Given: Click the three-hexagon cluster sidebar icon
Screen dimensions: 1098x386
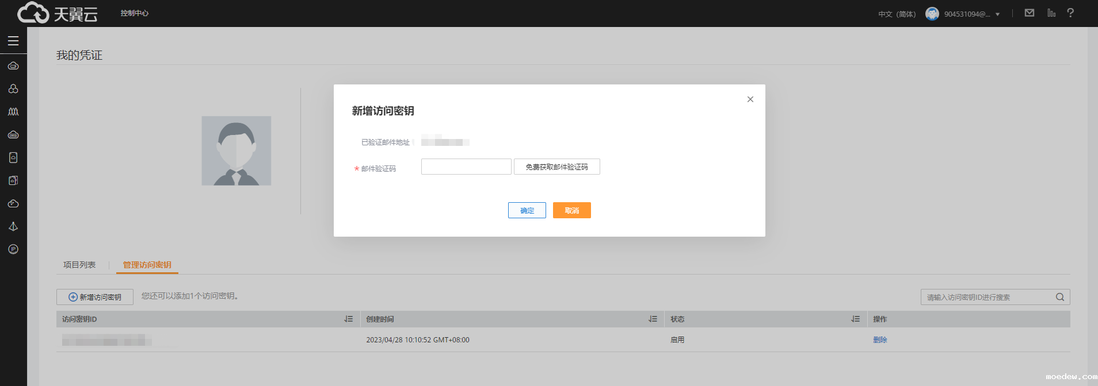Looking at the screenshot, I should click(x=13, y=89).
